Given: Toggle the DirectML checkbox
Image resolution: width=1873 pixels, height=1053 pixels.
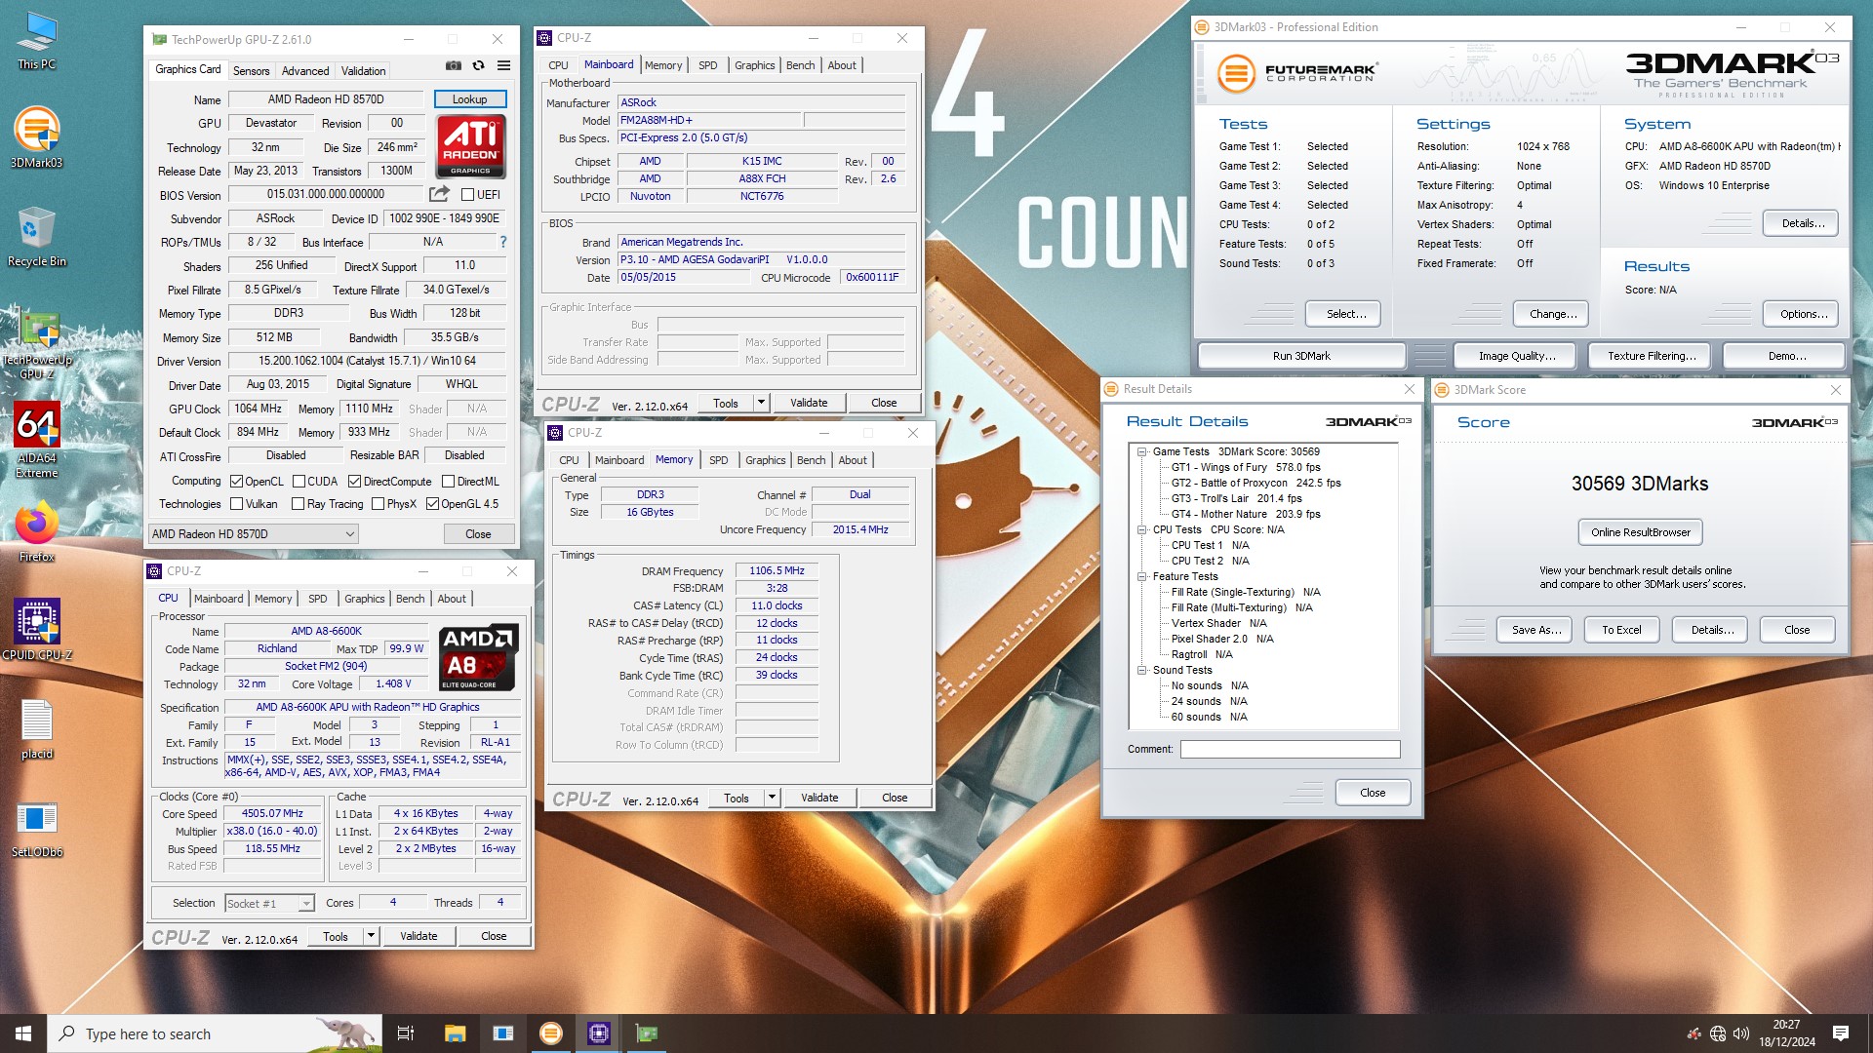Looking at the screenshot, I should 448,482.
